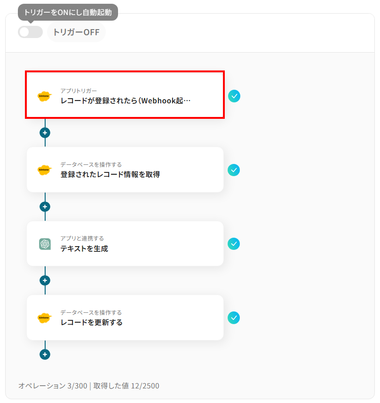
Task: Open the テキストを生成 step card
Action: pyautogui.click(x=125, y=244)
